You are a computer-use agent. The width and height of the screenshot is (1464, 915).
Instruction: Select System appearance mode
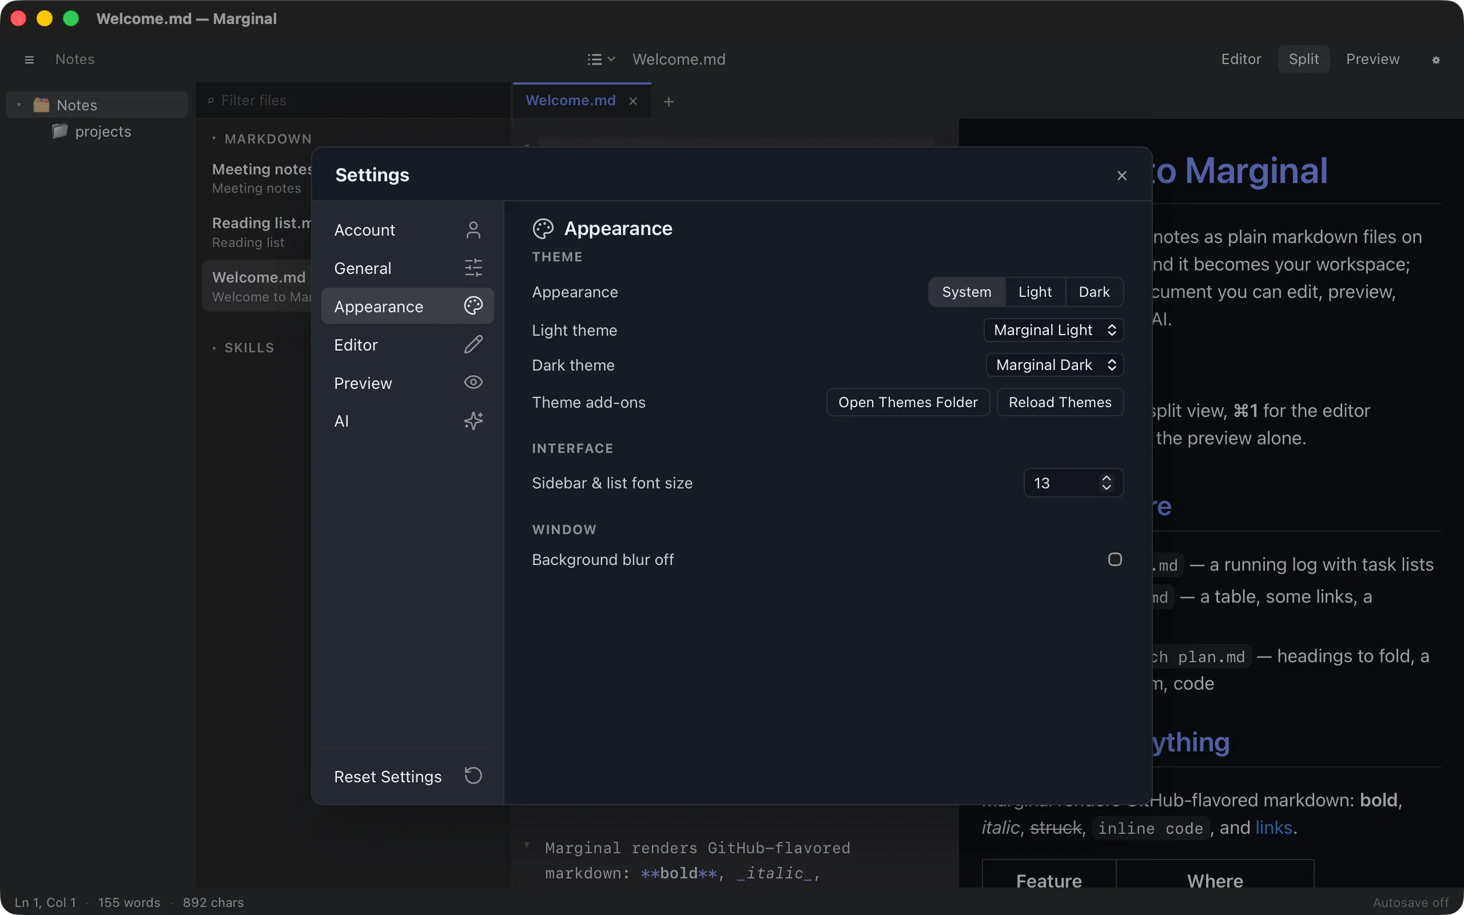966,292
